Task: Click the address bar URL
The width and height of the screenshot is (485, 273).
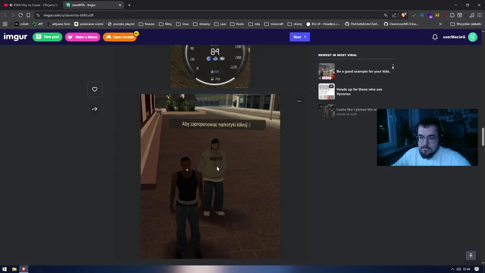Action: [69, 15]
